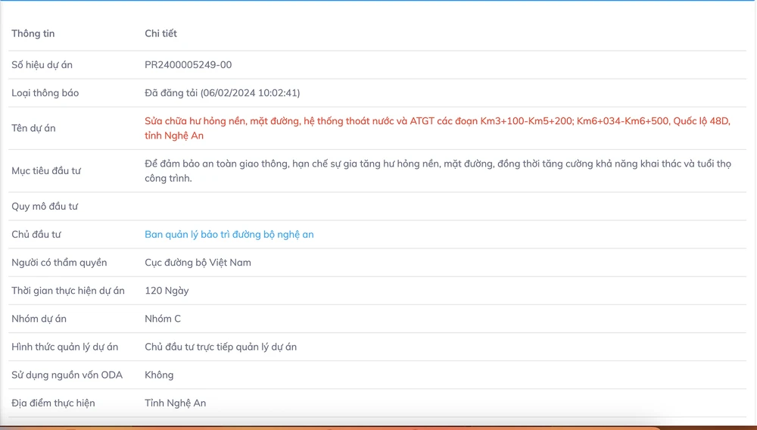This screenshot has height=430, width=757.
Task: Click the 'Nhóm dự án' label
Action: (x=39, y=319)
